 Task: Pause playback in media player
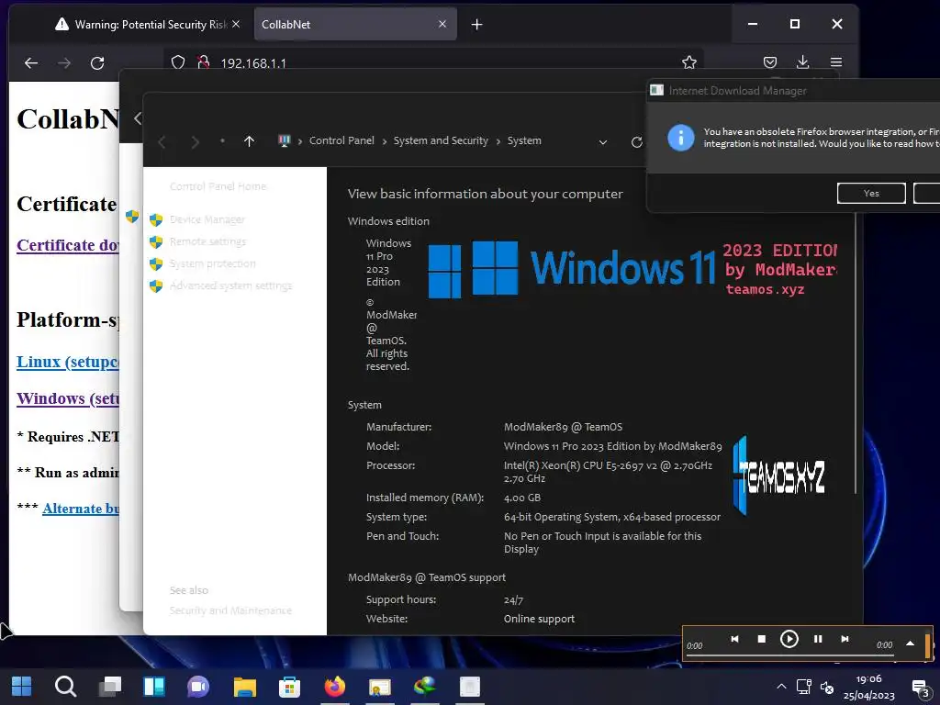[818, 639]
